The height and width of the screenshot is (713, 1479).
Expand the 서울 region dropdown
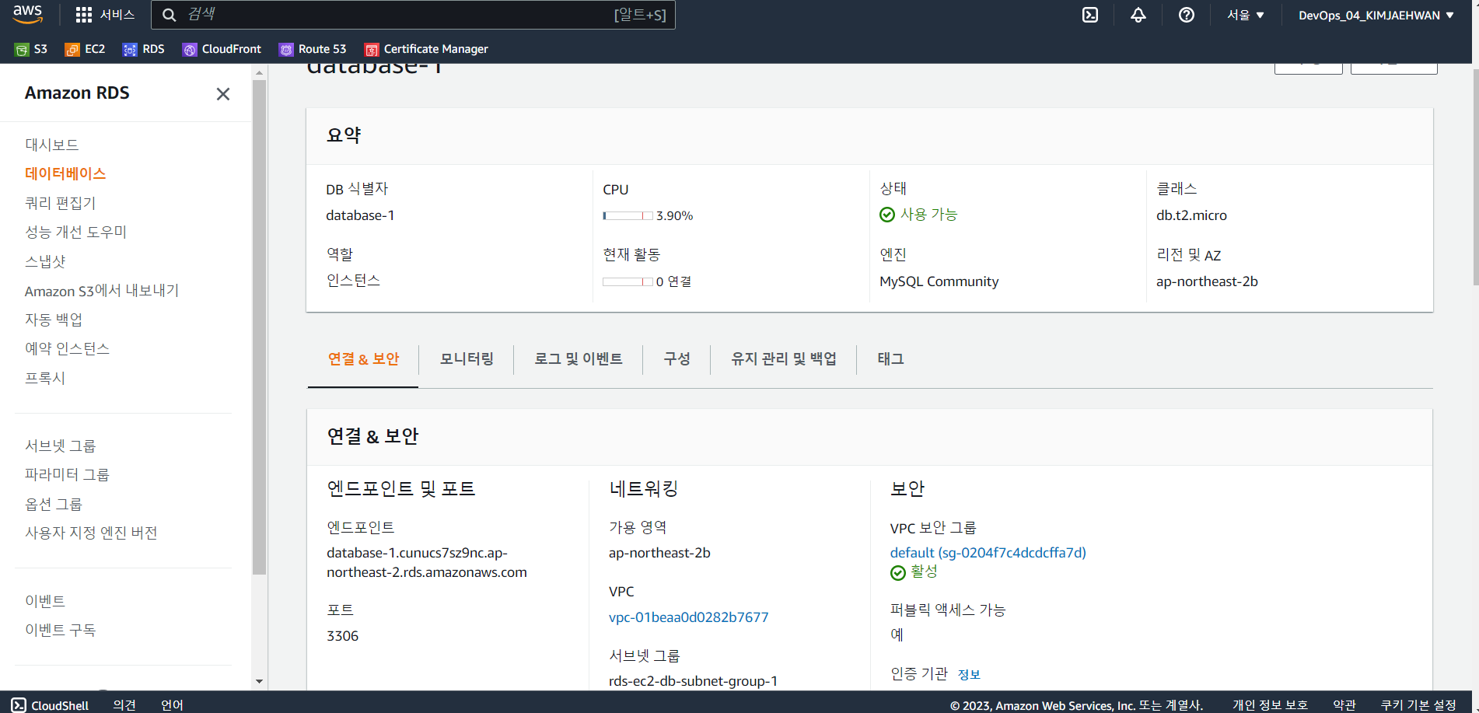pyautogui.click(x=1246, y=15)
